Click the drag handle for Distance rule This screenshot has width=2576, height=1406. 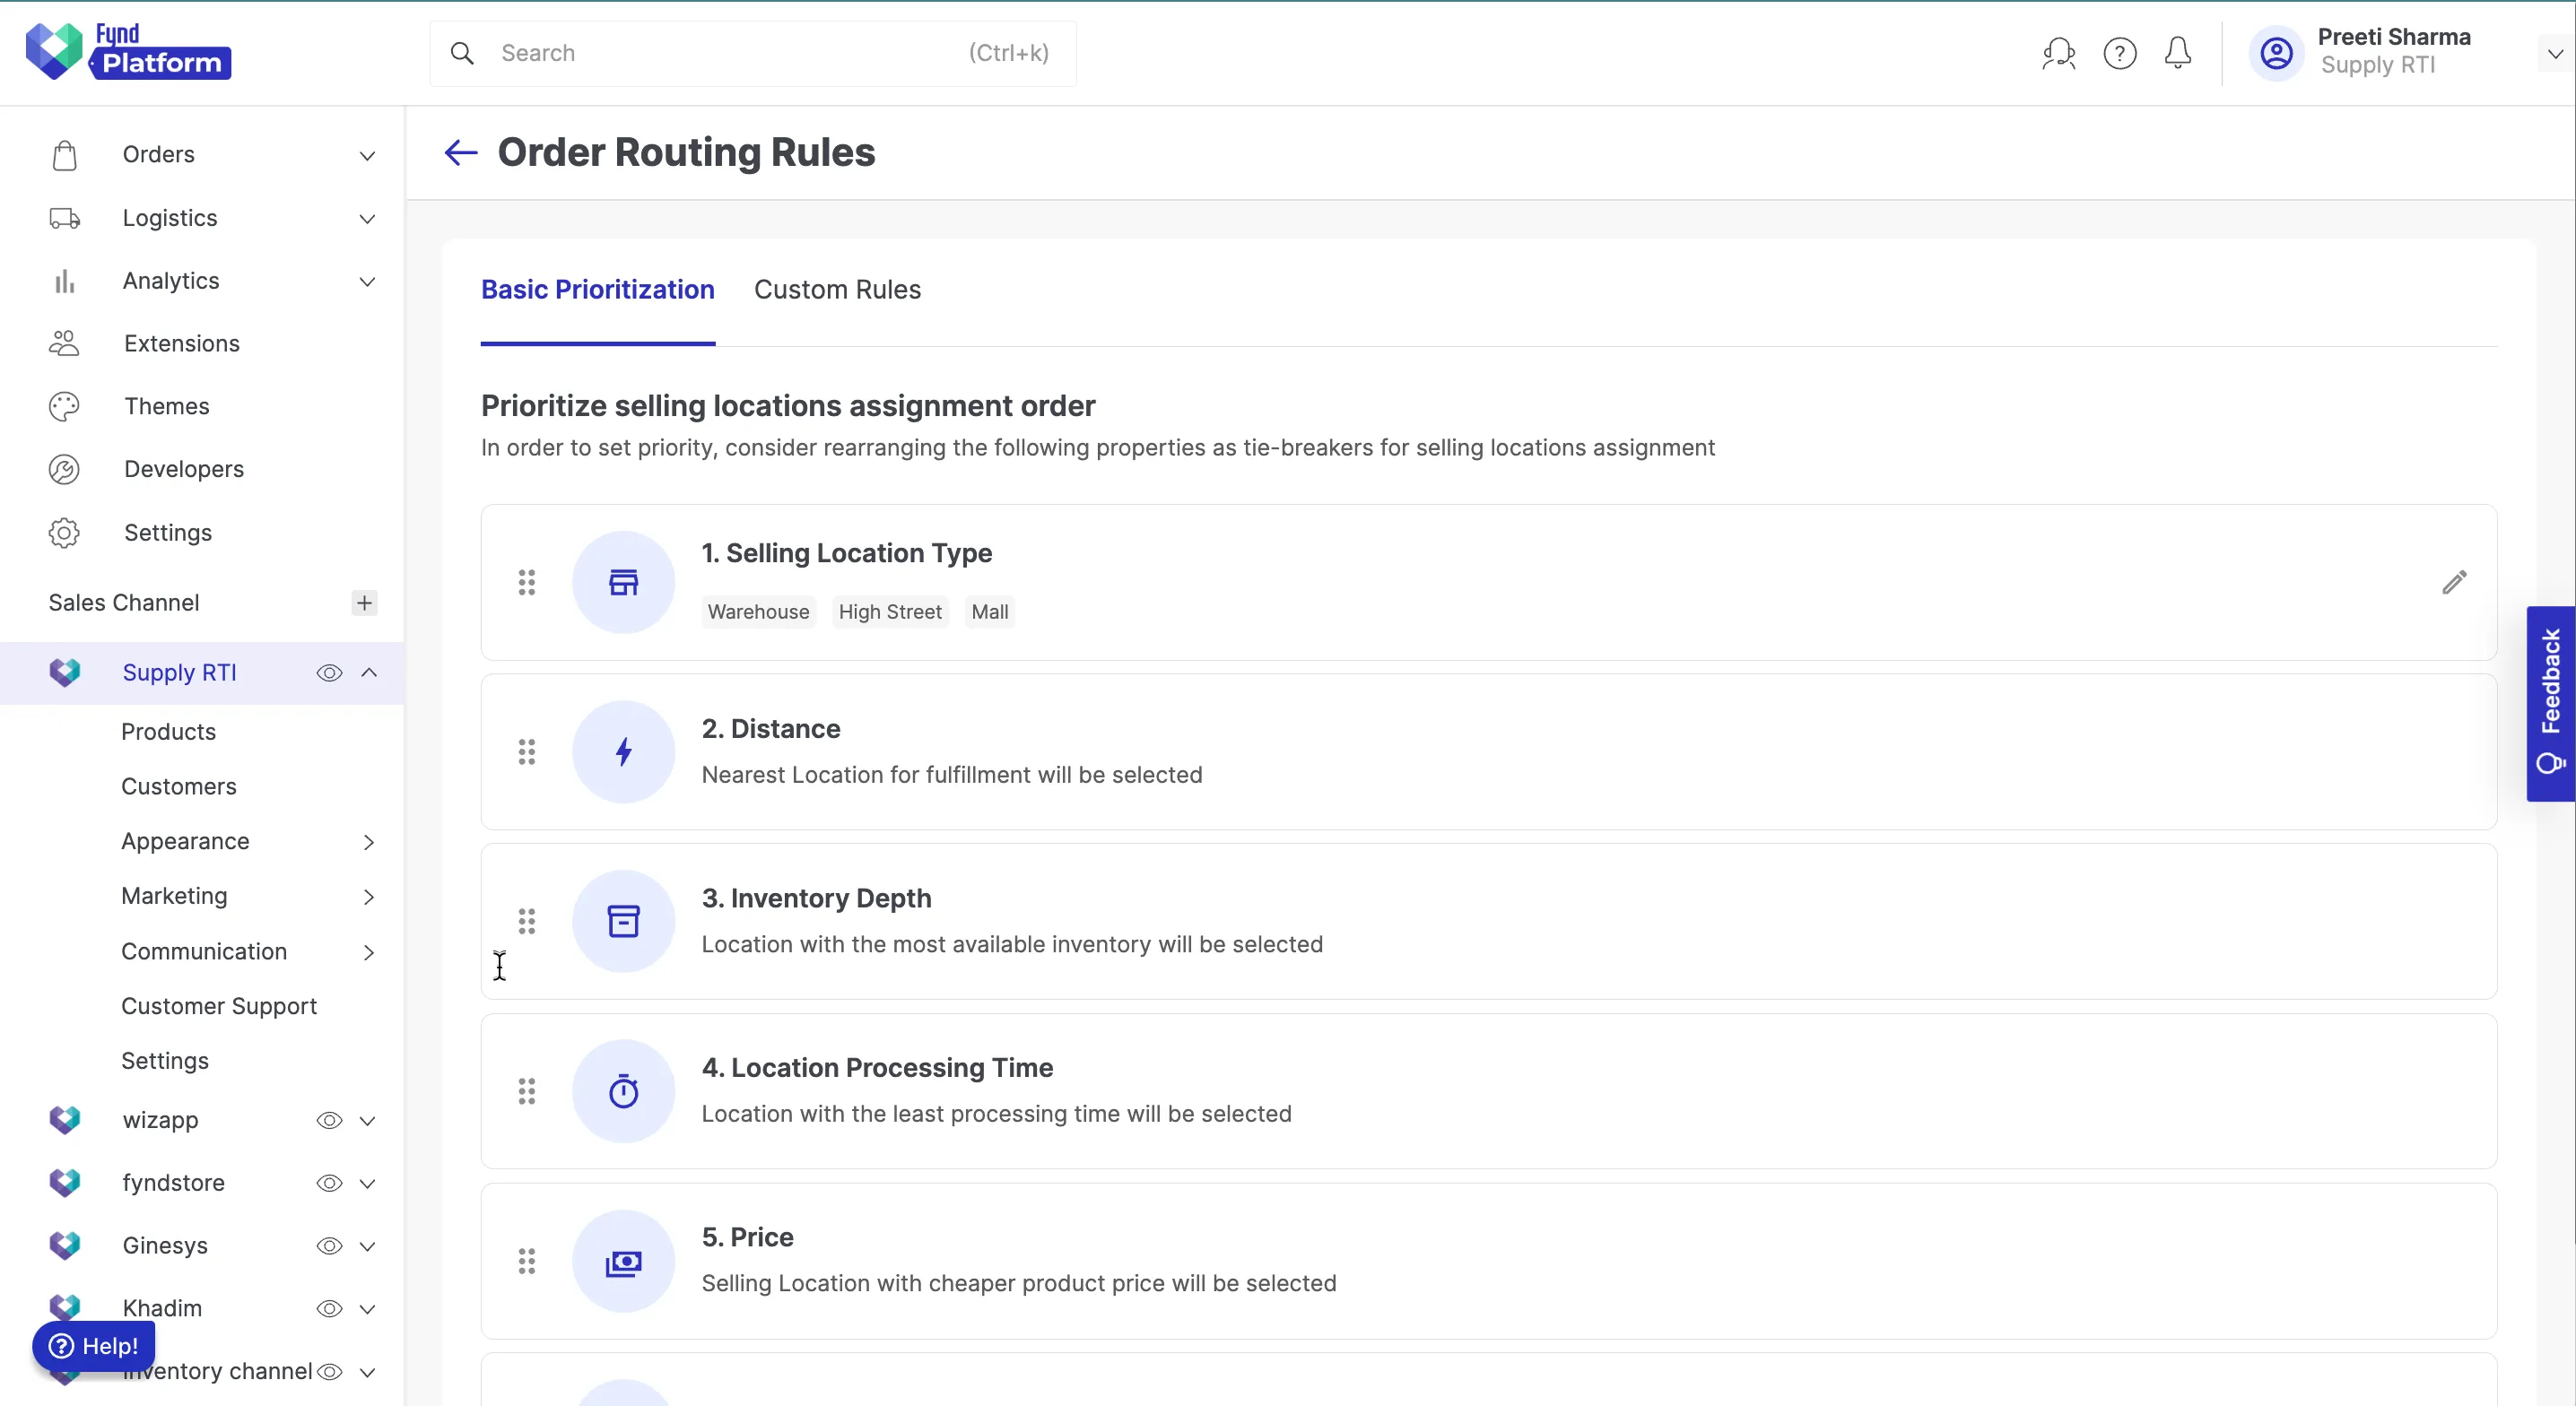tap(526, 752)
